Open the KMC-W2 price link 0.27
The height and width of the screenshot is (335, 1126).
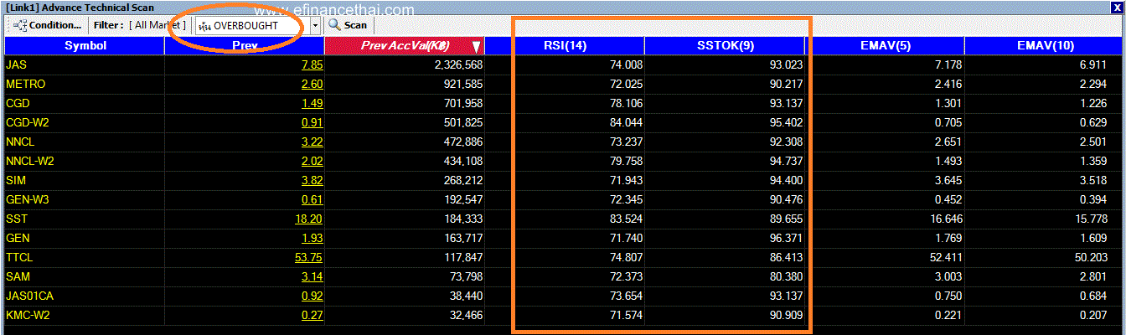312,315
